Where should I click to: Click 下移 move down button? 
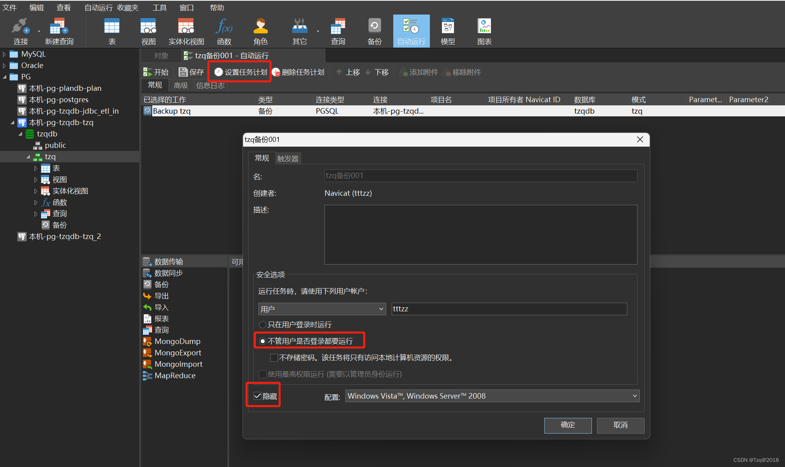coord(377,72)
